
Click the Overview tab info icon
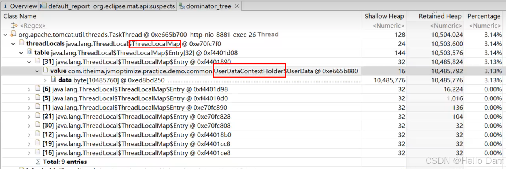point(6,6)
